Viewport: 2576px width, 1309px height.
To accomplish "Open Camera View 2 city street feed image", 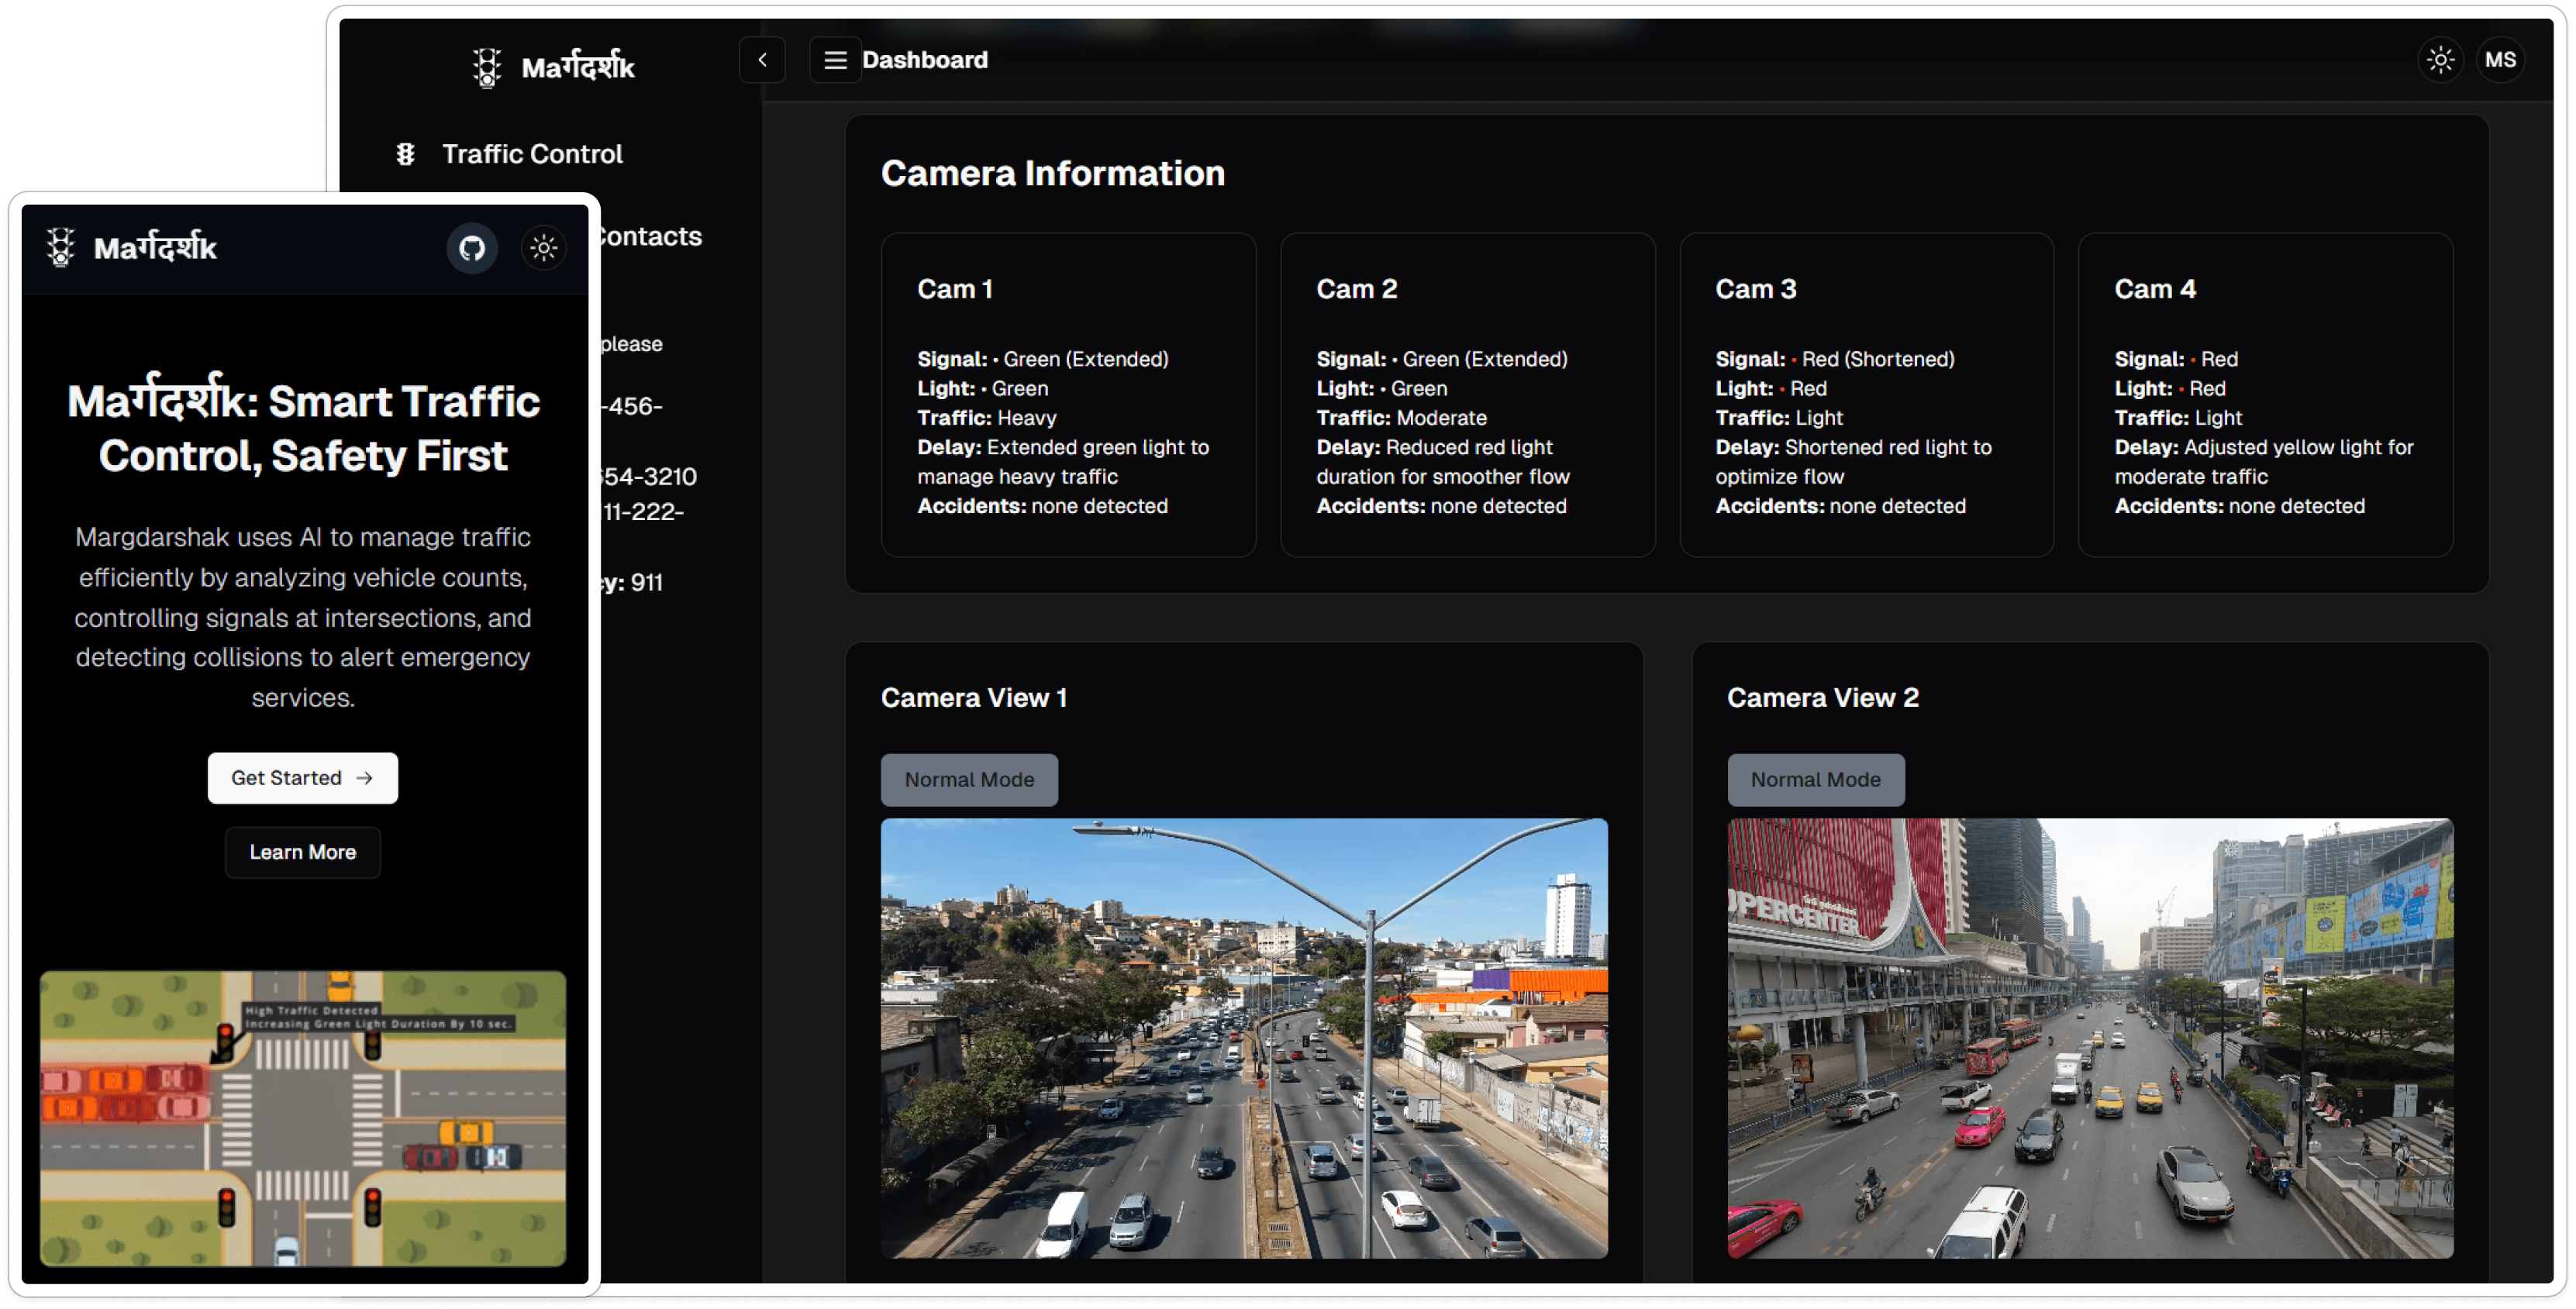I will point(2090,1038).
